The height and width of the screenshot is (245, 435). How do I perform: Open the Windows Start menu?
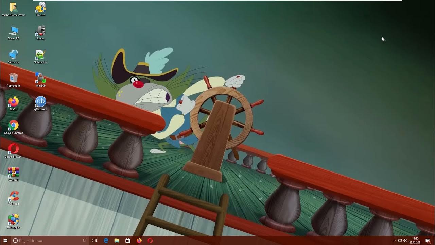tap(5, 241)
